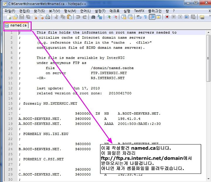Click the play macro icon
The width and height of the screenshot is (211, 182).
pos(180,17)
